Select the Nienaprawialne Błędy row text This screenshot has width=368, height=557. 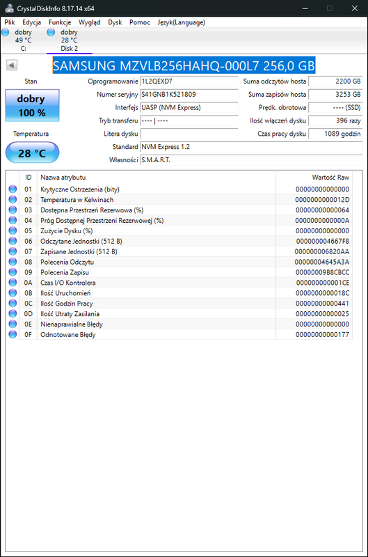[72, 324]
